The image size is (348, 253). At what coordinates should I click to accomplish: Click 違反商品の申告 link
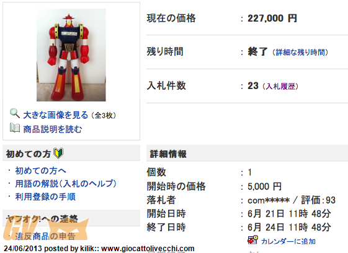tap(45, 236)
